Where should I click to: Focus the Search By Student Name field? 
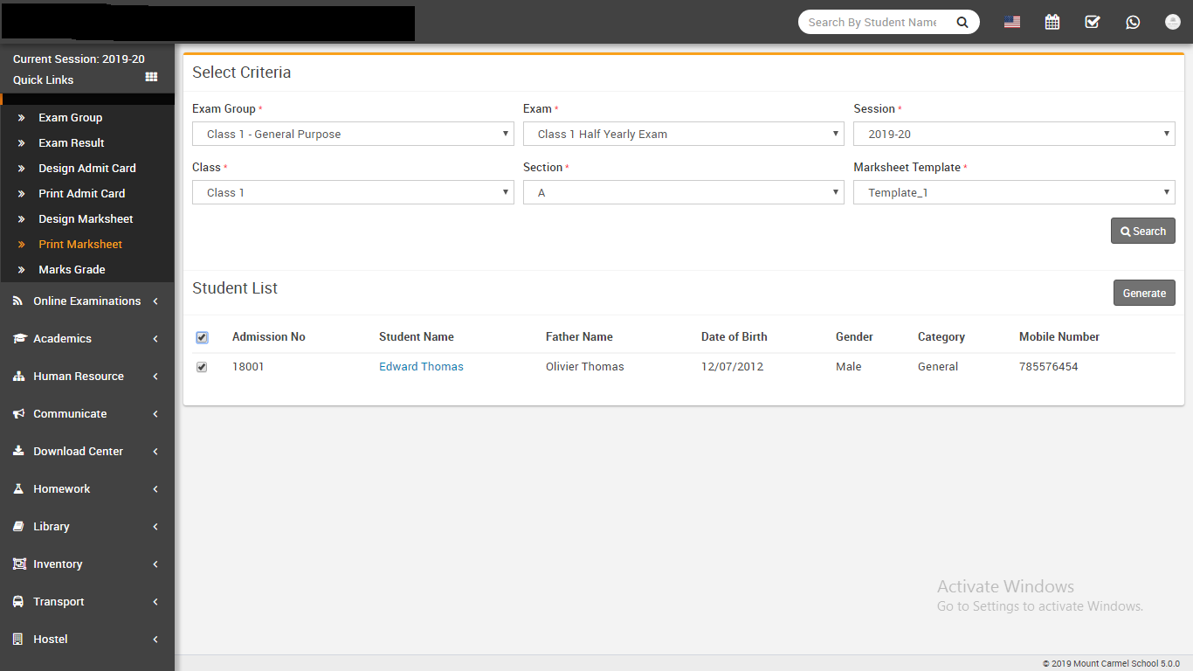tap(872, 23)
